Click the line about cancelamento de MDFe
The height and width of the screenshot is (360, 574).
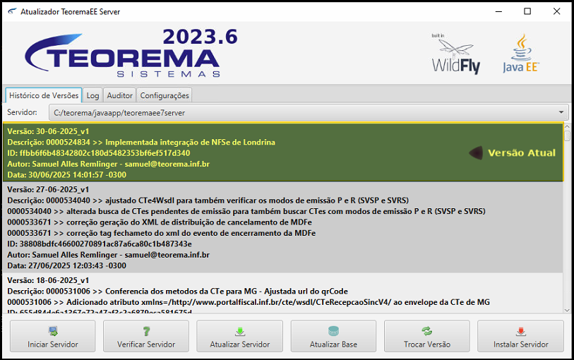coord(160,222)
